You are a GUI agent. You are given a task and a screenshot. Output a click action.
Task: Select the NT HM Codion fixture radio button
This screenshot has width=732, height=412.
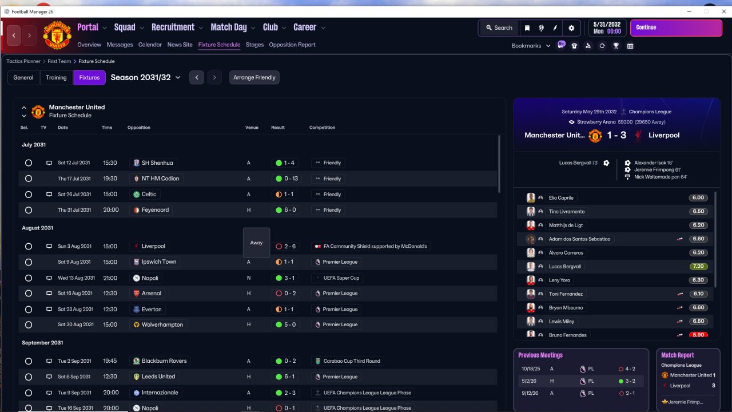(29, 179)
